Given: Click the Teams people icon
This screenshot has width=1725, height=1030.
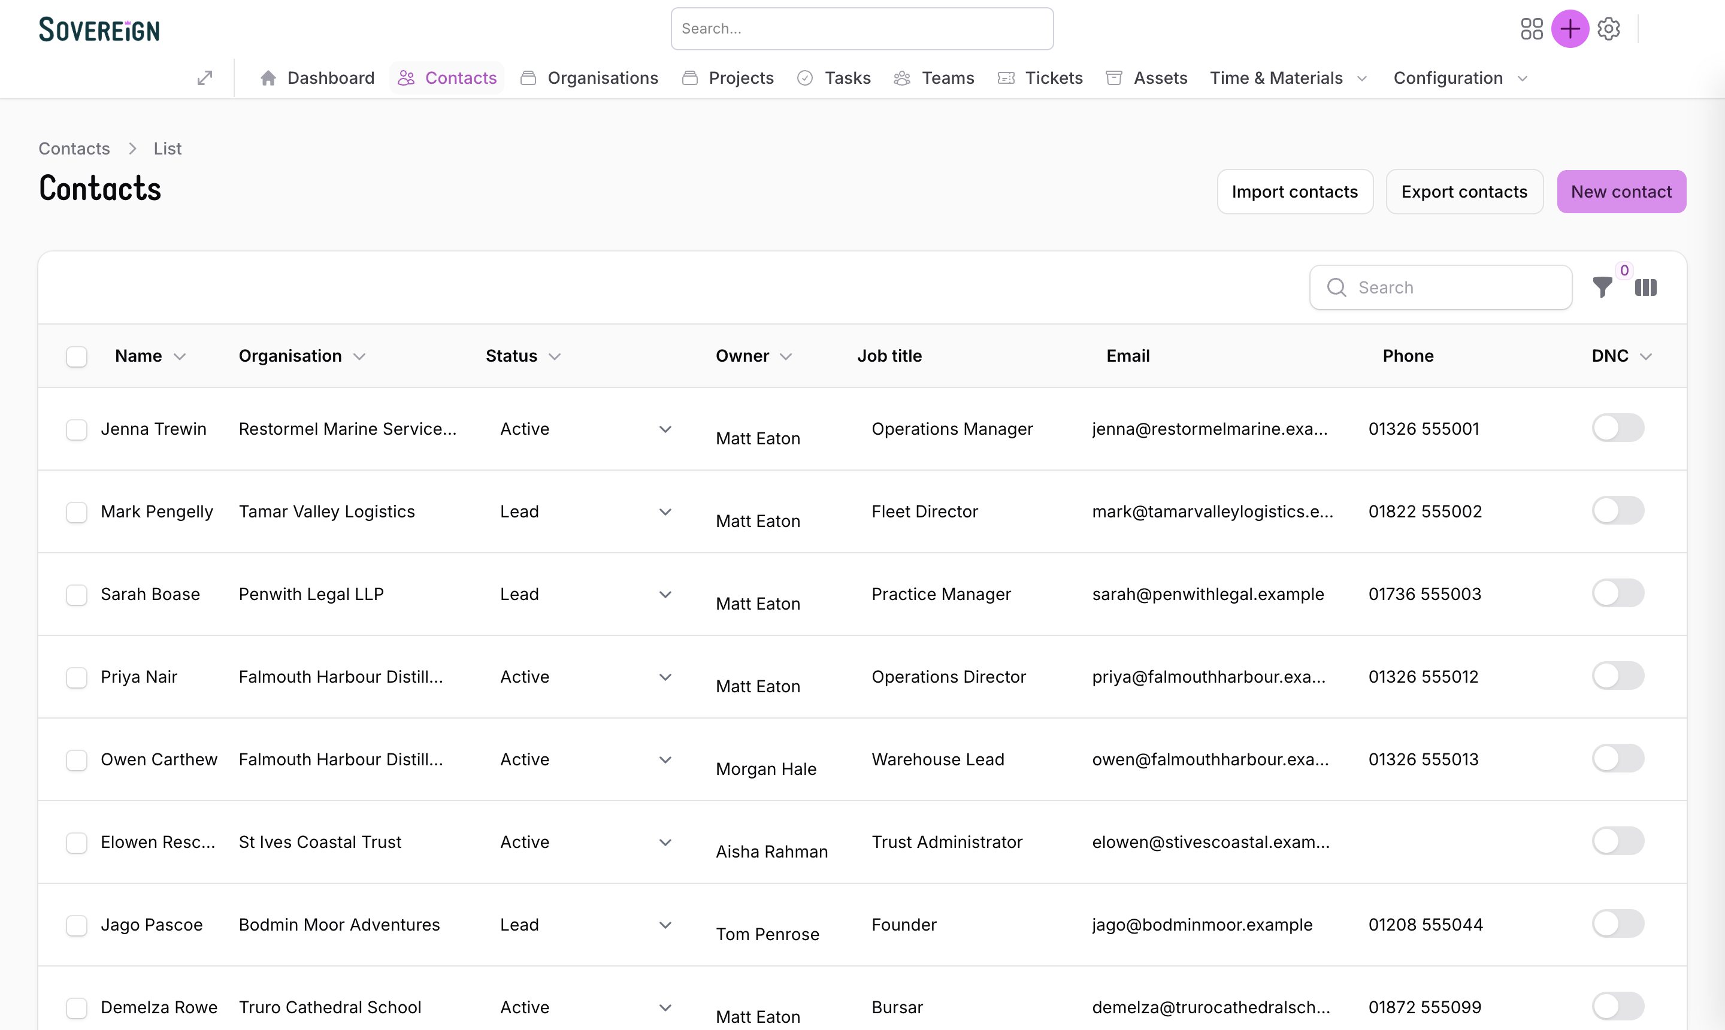Looking at the screenshot, I should click(901, 78).
